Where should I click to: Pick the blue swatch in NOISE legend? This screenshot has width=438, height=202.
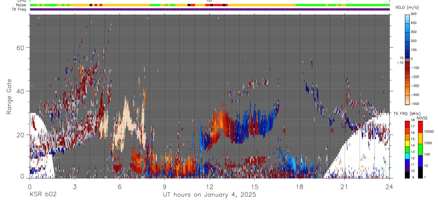point(421,161)
